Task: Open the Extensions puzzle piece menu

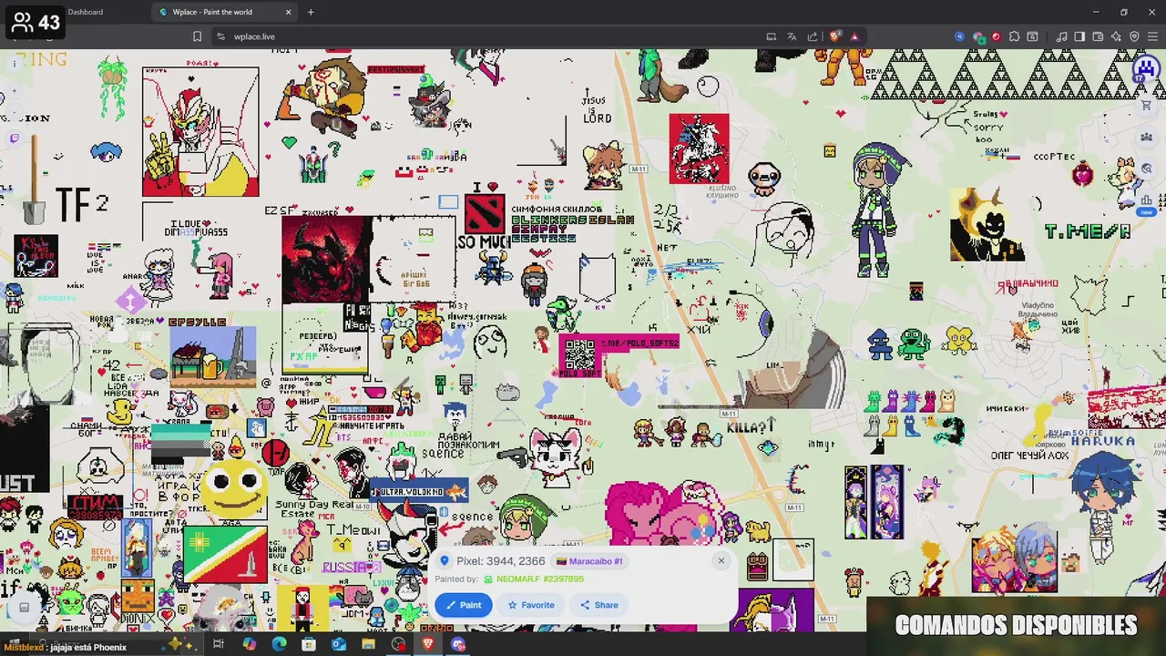Action: 1014,36
